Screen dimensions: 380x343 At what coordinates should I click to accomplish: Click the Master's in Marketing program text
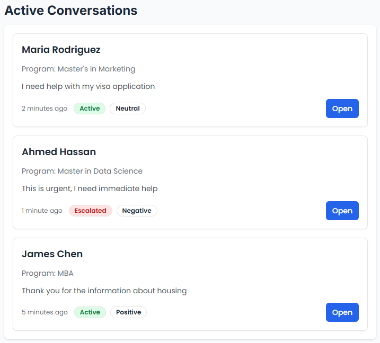point(78,69)
